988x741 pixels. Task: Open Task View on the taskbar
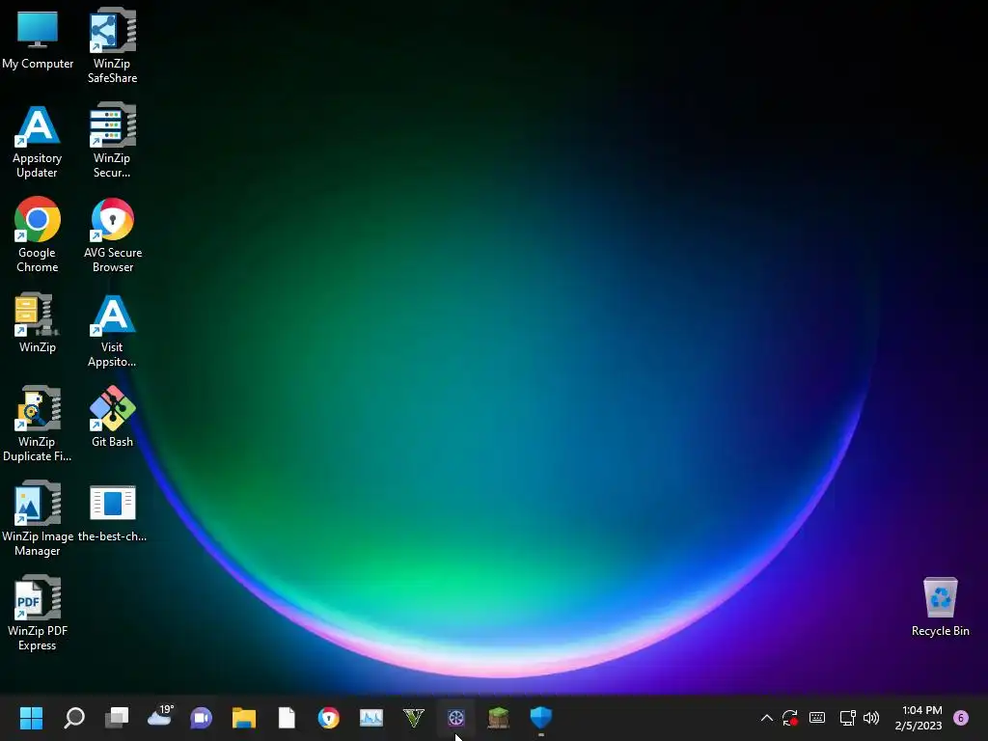point(117,718)
